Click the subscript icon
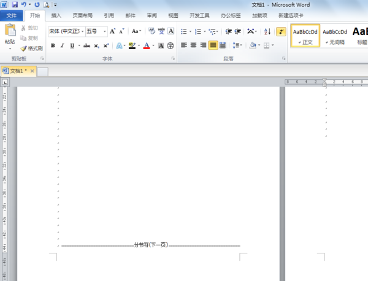Image resolution: width=368 pixels, height=281 pixels. coord(96,45)
